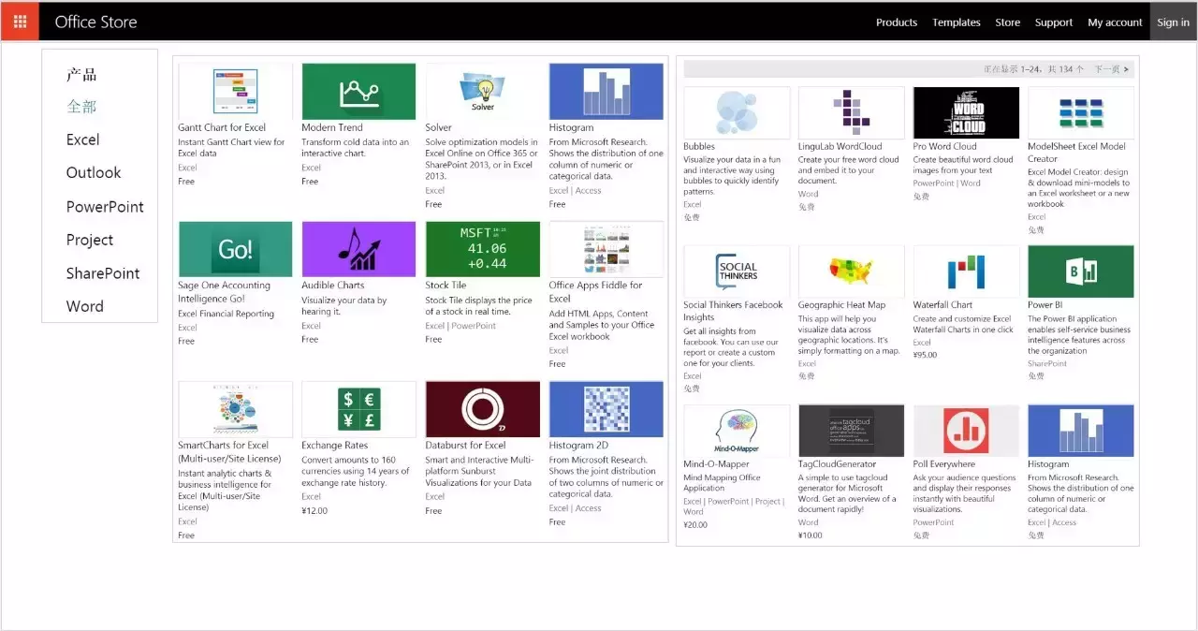Viewport: 1198px width, 631px height.
Task: Open the Gantt Chart for Excel title
Action: (222, 127)
